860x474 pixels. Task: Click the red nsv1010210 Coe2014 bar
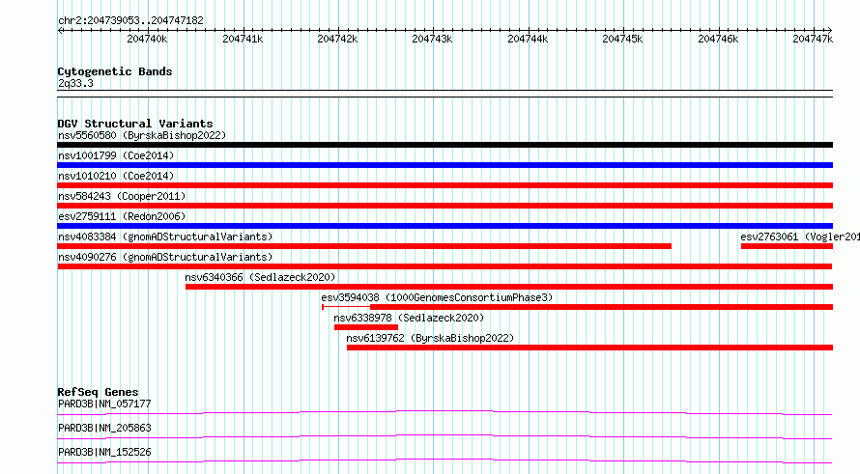click(444, 185)
